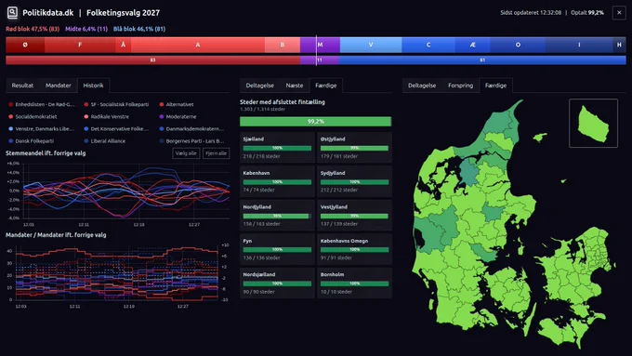Toggle Danmarksdemokraterne legend entry
Image resolution: width=632 pixels, height=356 pixels.
point(191,128)
